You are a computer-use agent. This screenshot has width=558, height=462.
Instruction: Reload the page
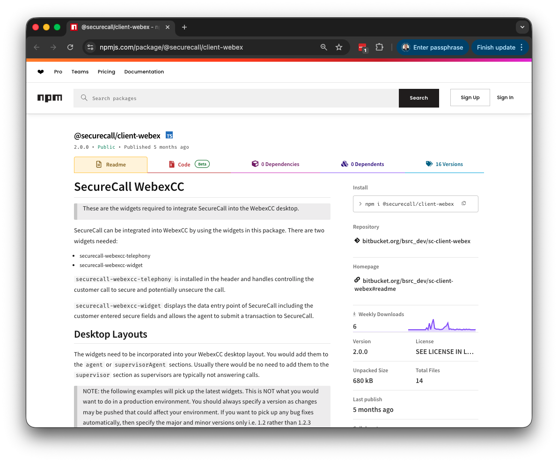[70, 47]
